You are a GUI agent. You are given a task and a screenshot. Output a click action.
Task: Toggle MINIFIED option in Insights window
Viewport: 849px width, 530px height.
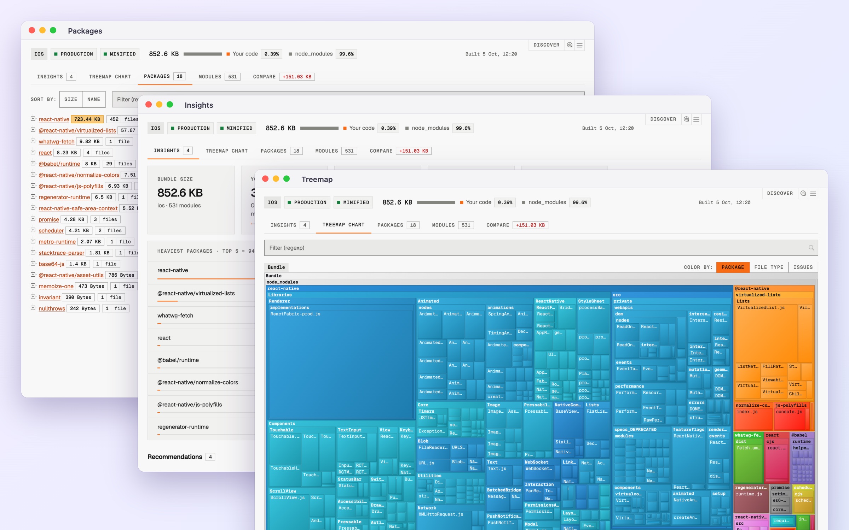(236, 128)
